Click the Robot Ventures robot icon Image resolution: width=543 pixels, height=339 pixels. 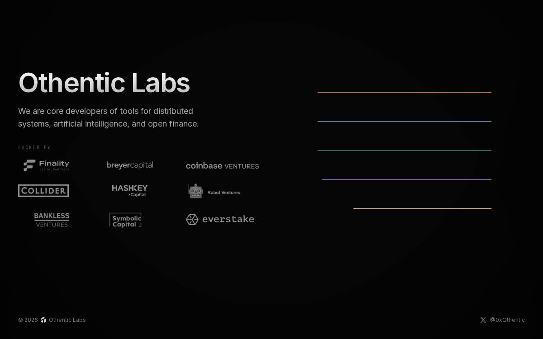point(195,191)
